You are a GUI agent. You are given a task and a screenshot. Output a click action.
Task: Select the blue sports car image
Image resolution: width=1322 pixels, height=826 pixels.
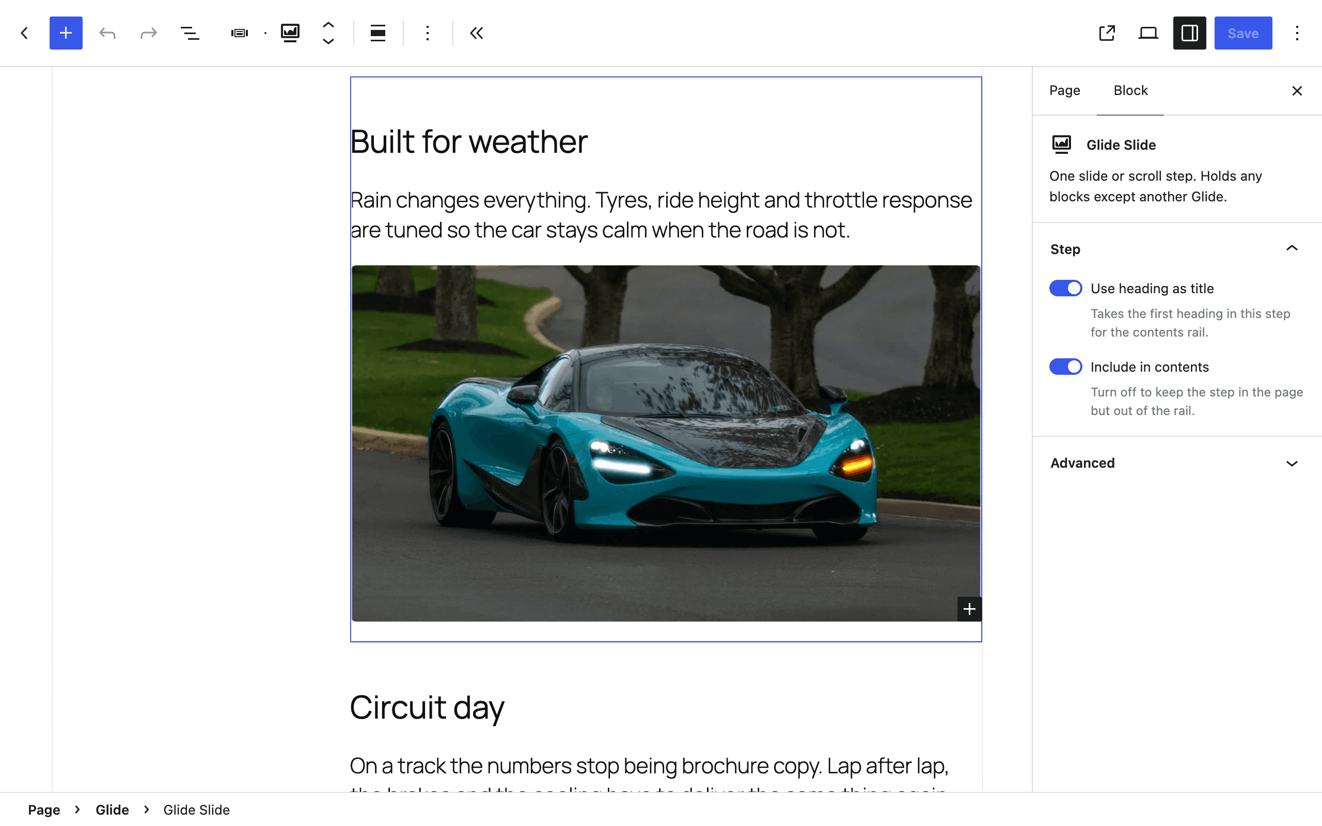(x=666, y=443)
